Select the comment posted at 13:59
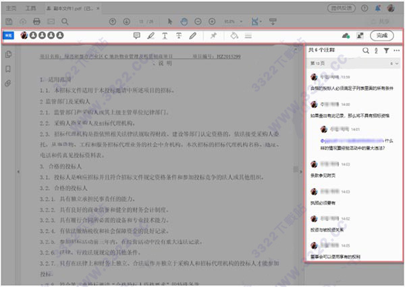This screenshot has height=287, width=405. click(x=353, y=82)
